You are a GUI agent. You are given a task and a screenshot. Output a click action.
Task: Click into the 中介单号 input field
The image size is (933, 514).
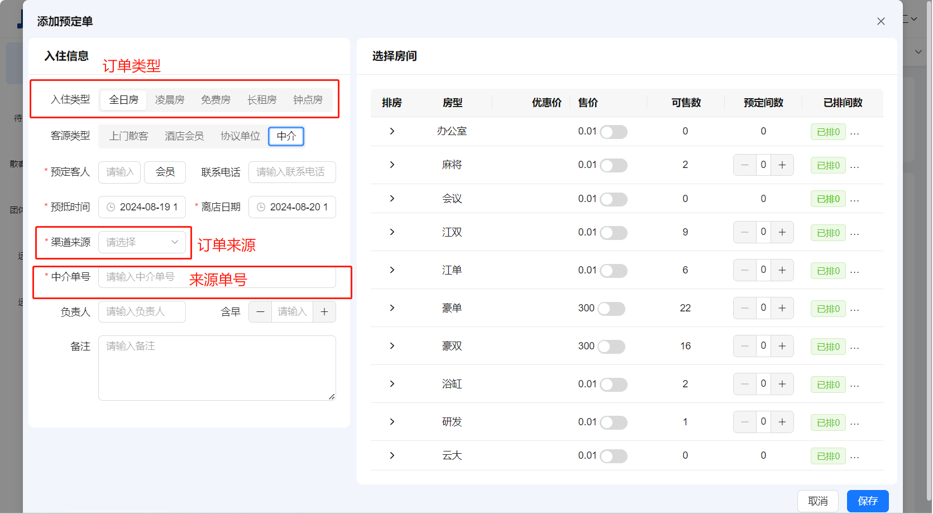(x=217, y=277)
